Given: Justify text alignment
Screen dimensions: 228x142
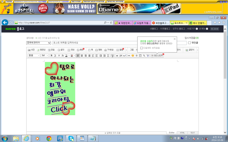Looking at the screenshot, I should point(89,56).
